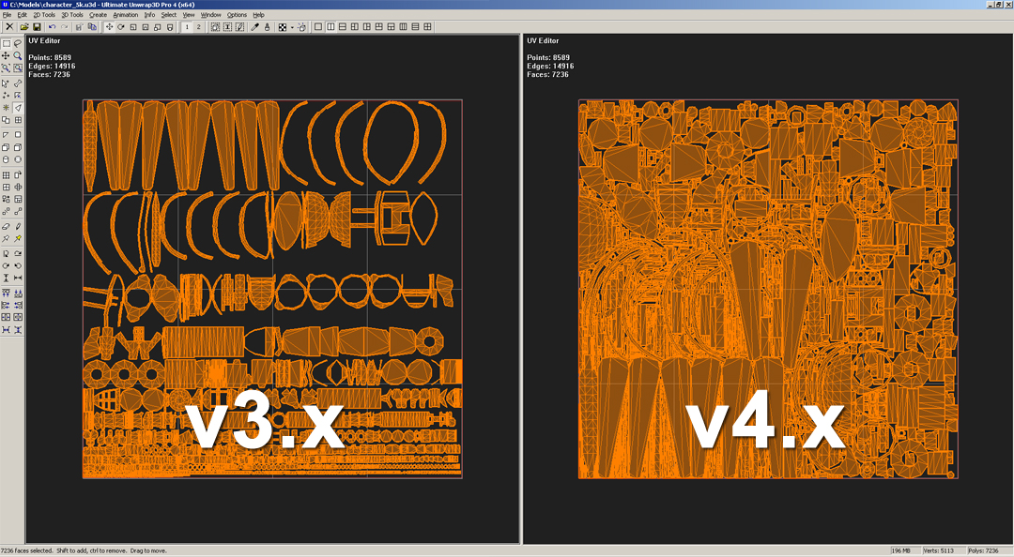
Task: Select the two vertical panes layout
Action: click(x=330, y=27)
